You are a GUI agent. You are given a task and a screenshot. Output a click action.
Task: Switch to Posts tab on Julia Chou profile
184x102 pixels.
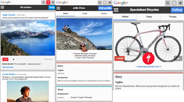click(85, 14)
